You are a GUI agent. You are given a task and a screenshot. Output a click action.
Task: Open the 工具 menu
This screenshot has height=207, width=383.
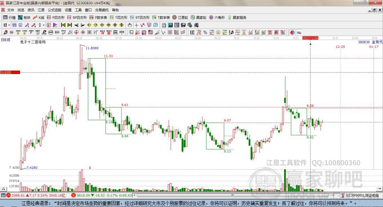(x=78, y=10)
